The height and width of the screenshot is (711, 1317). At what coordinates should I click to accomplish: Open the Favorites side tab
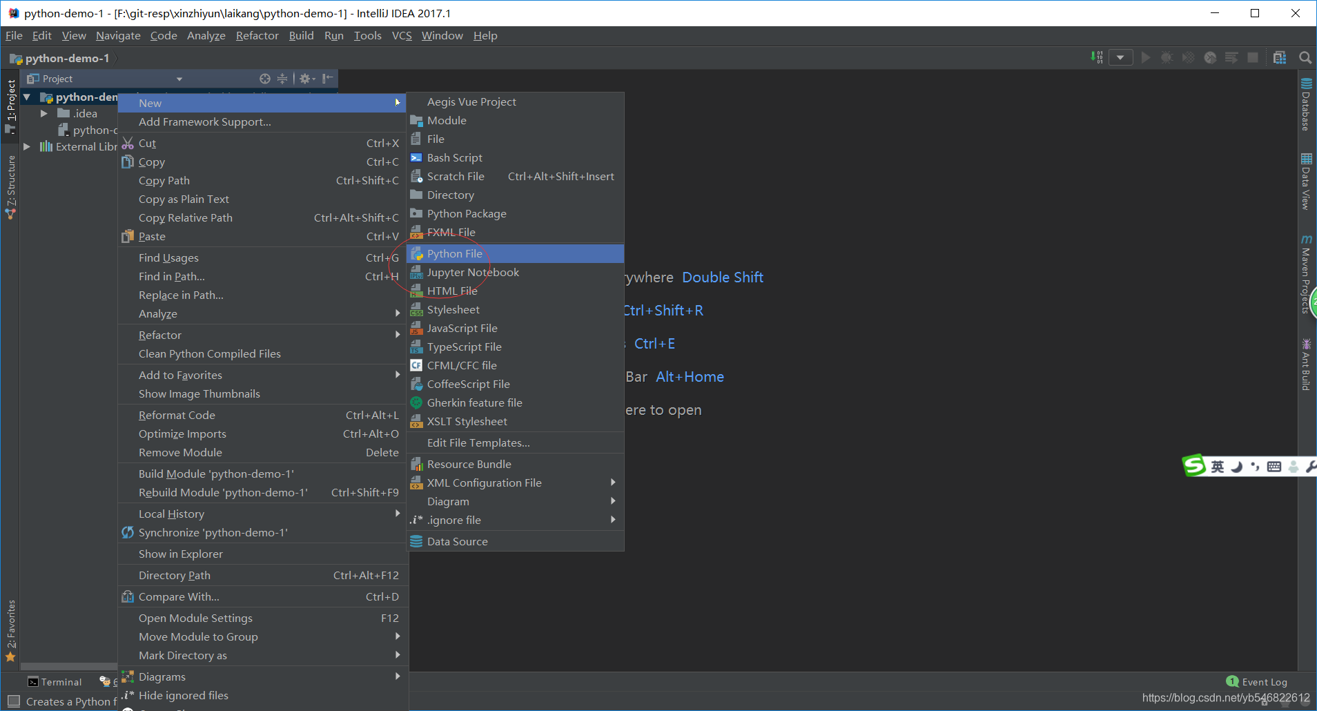(10, 630)
